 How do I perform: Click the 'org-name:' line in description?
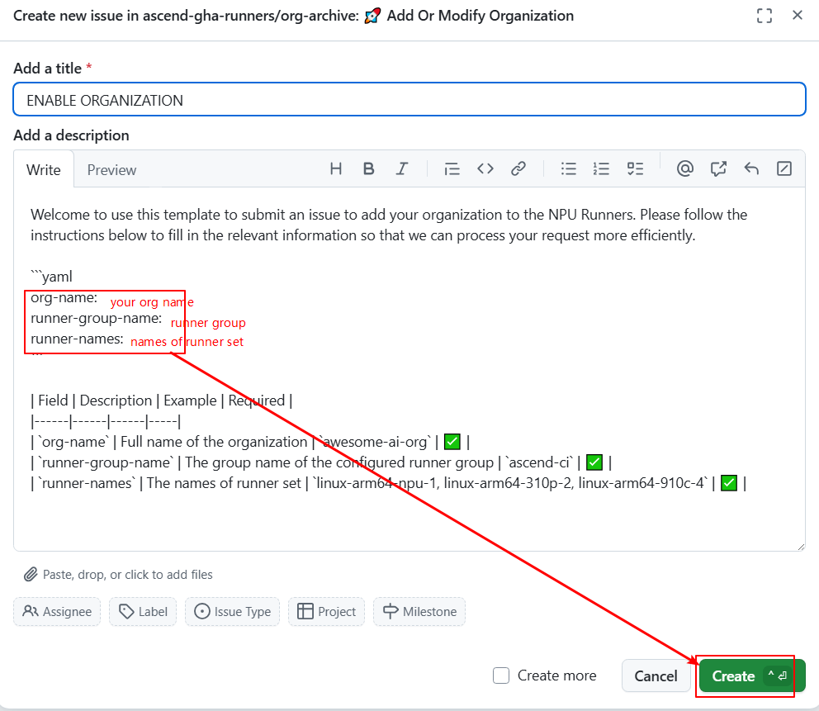tap(64, 298)
